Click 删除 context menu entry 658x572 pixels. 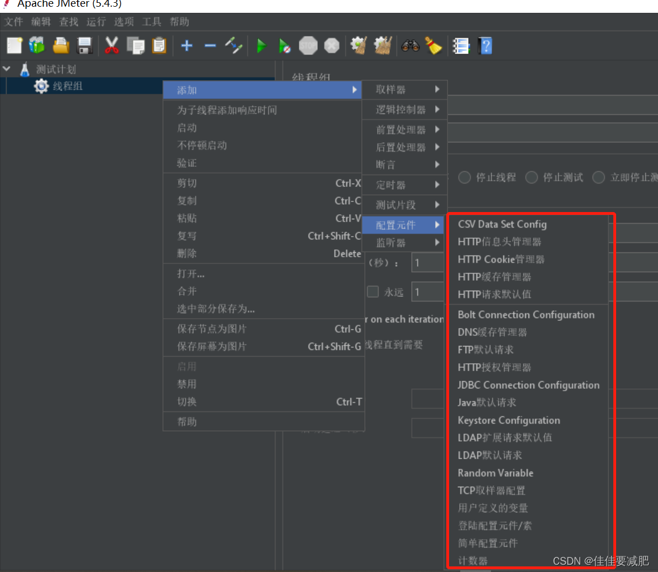263,253
